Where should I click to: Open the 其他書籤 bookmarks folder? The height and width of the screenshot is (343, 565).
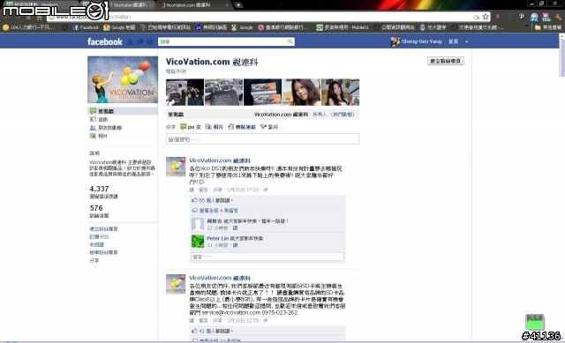tap(547, 27)
